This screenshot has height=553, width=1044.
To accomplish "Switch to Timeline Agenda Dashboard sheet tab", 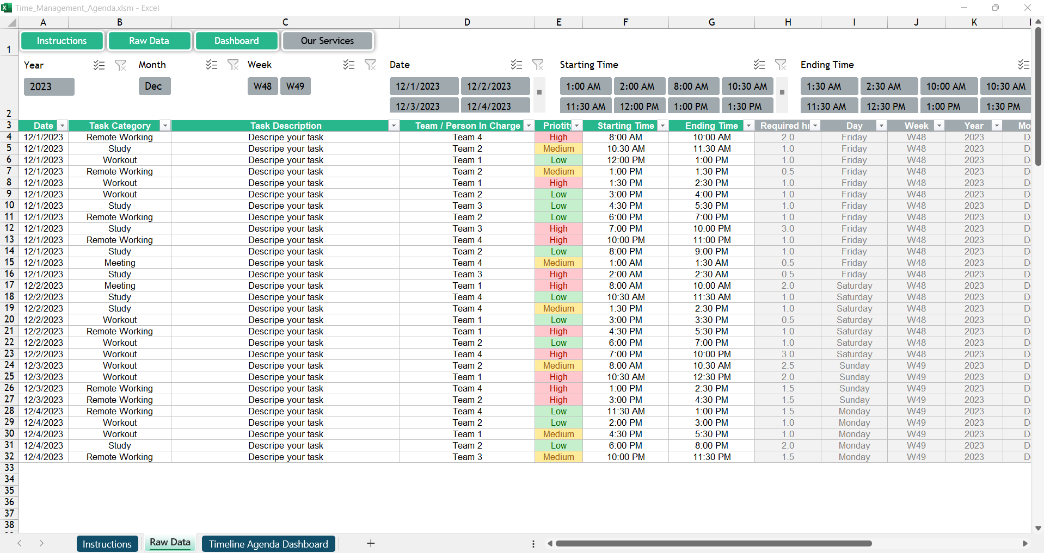I will pos(268,544).
